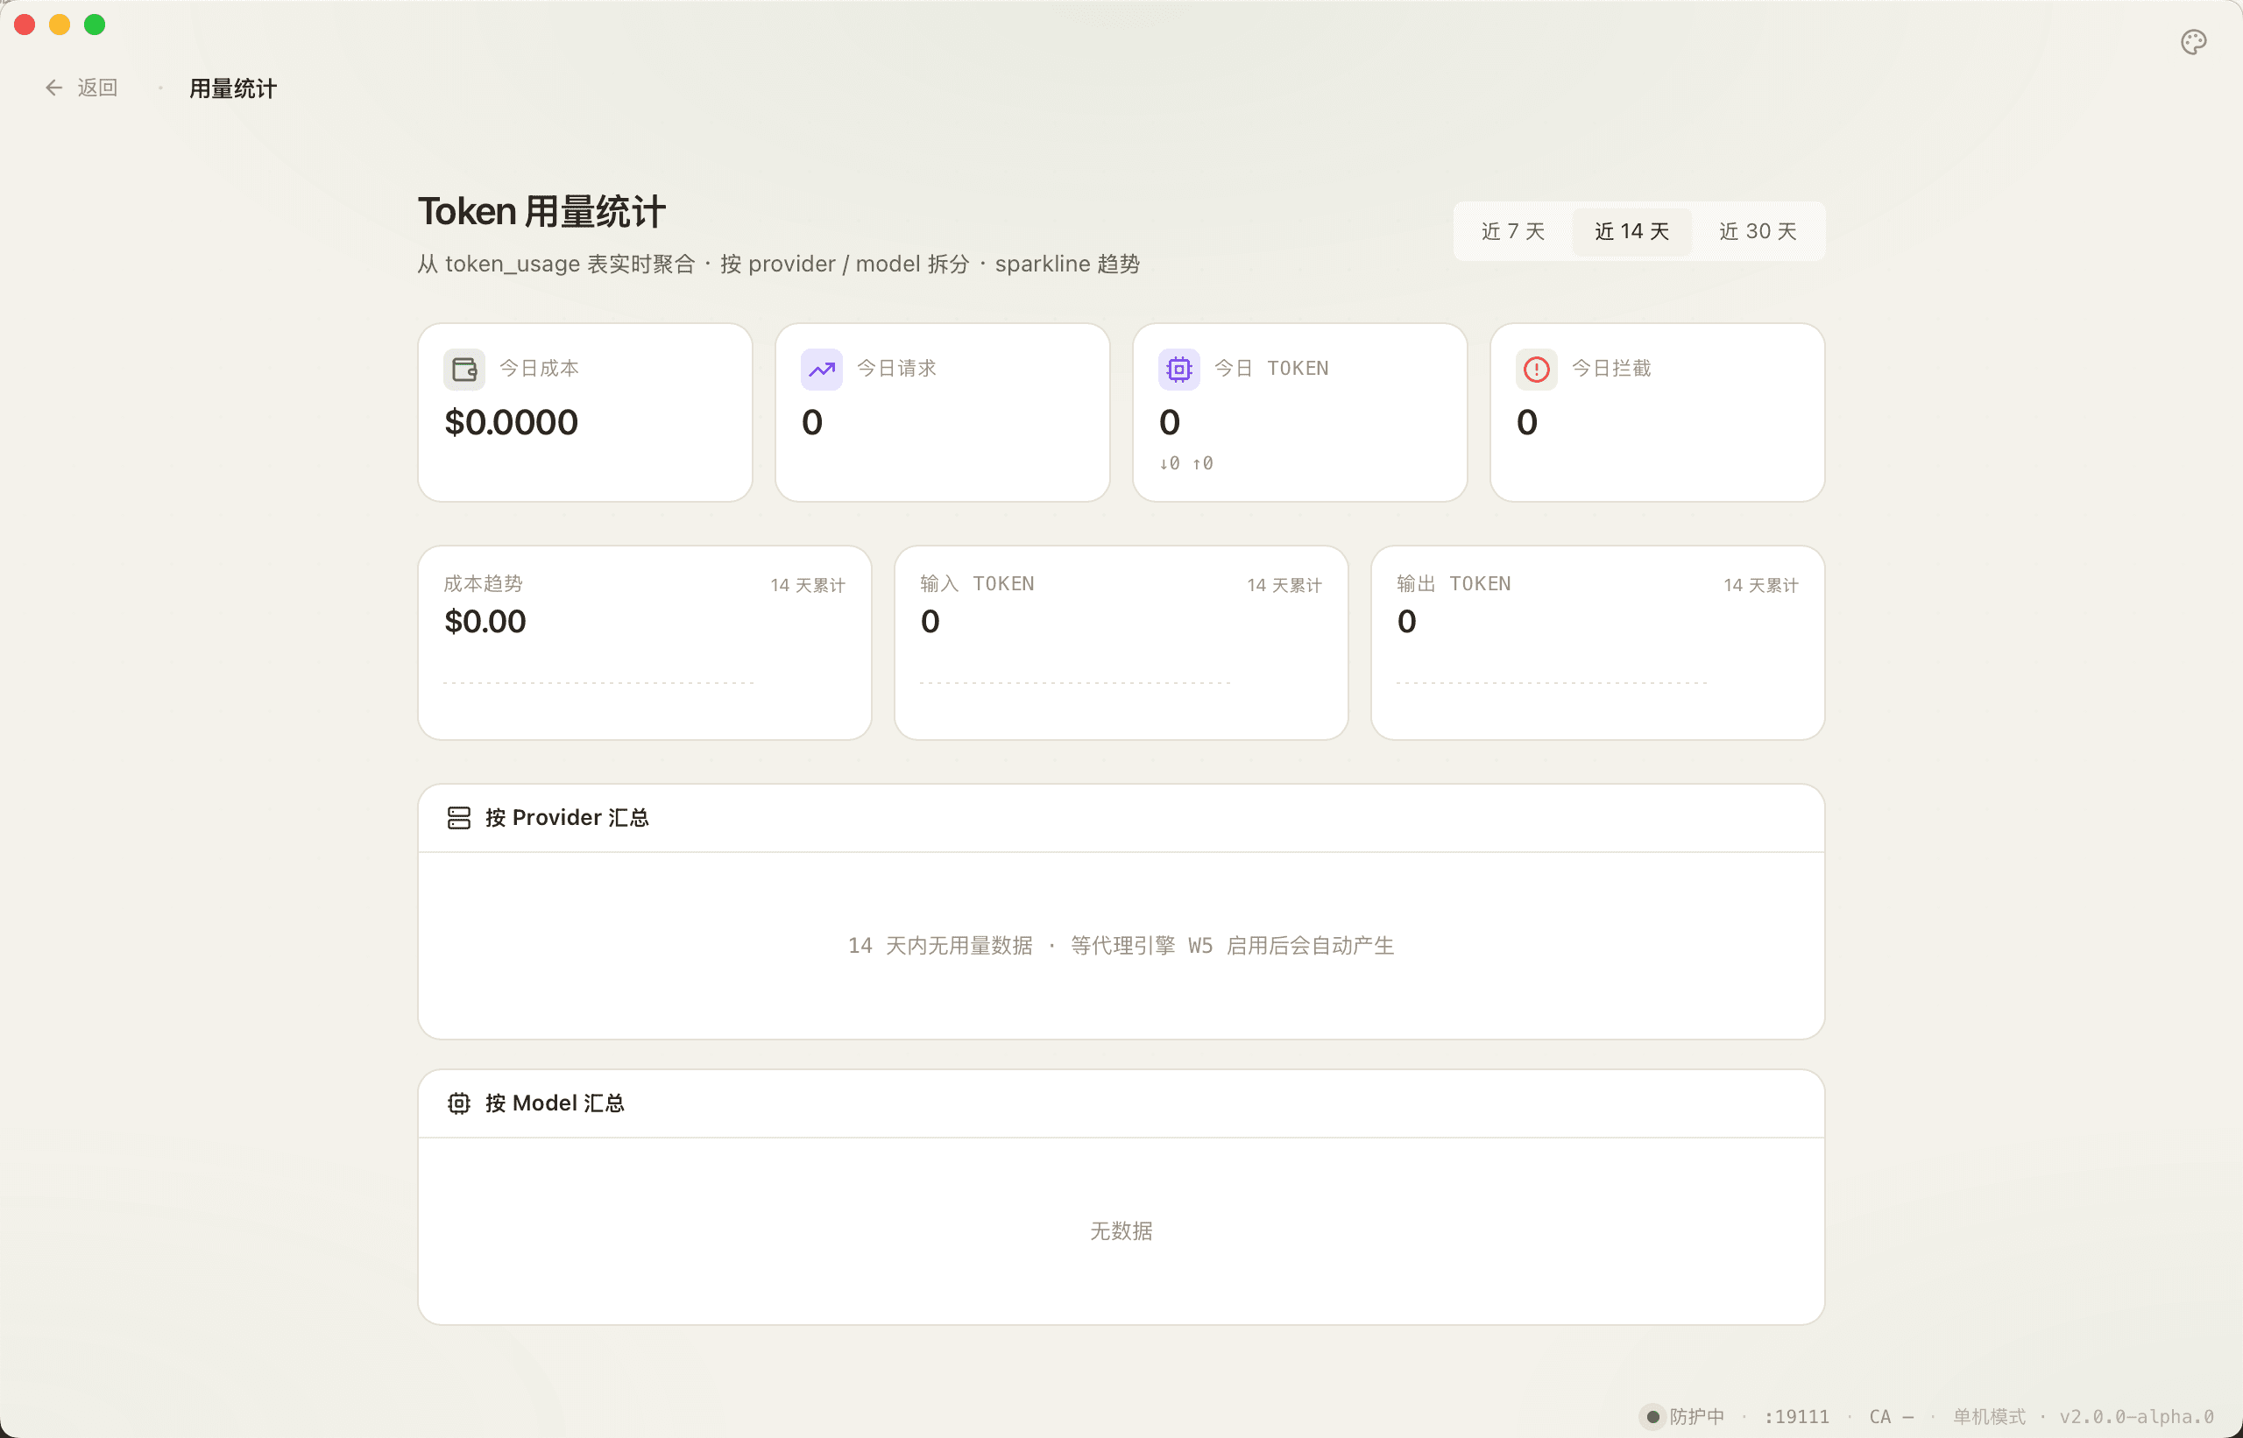
Task: Click the 14 天累计 label in 成本趋势 card
Action: coord(807,586)
